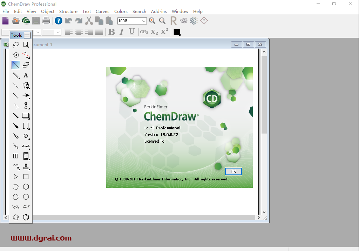Select the Cyclohexane ring tool
Viewport: 359px width, 251px height.
coord(26,187)
